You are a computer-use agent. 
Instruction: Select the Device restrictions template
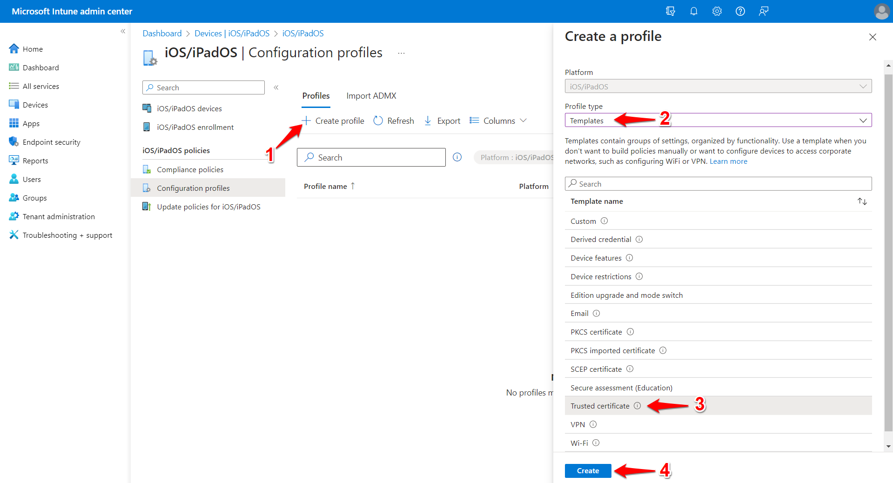pyautogui.click(x=718, y=276)
